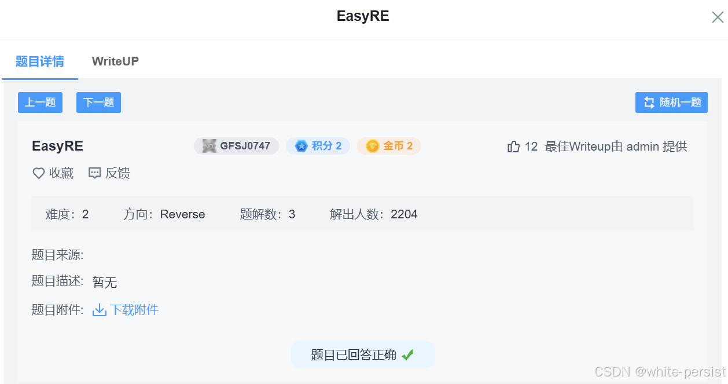关闭 EasyRE 弹窗
The width and height of the screenshot is (728, 384).
717,17
